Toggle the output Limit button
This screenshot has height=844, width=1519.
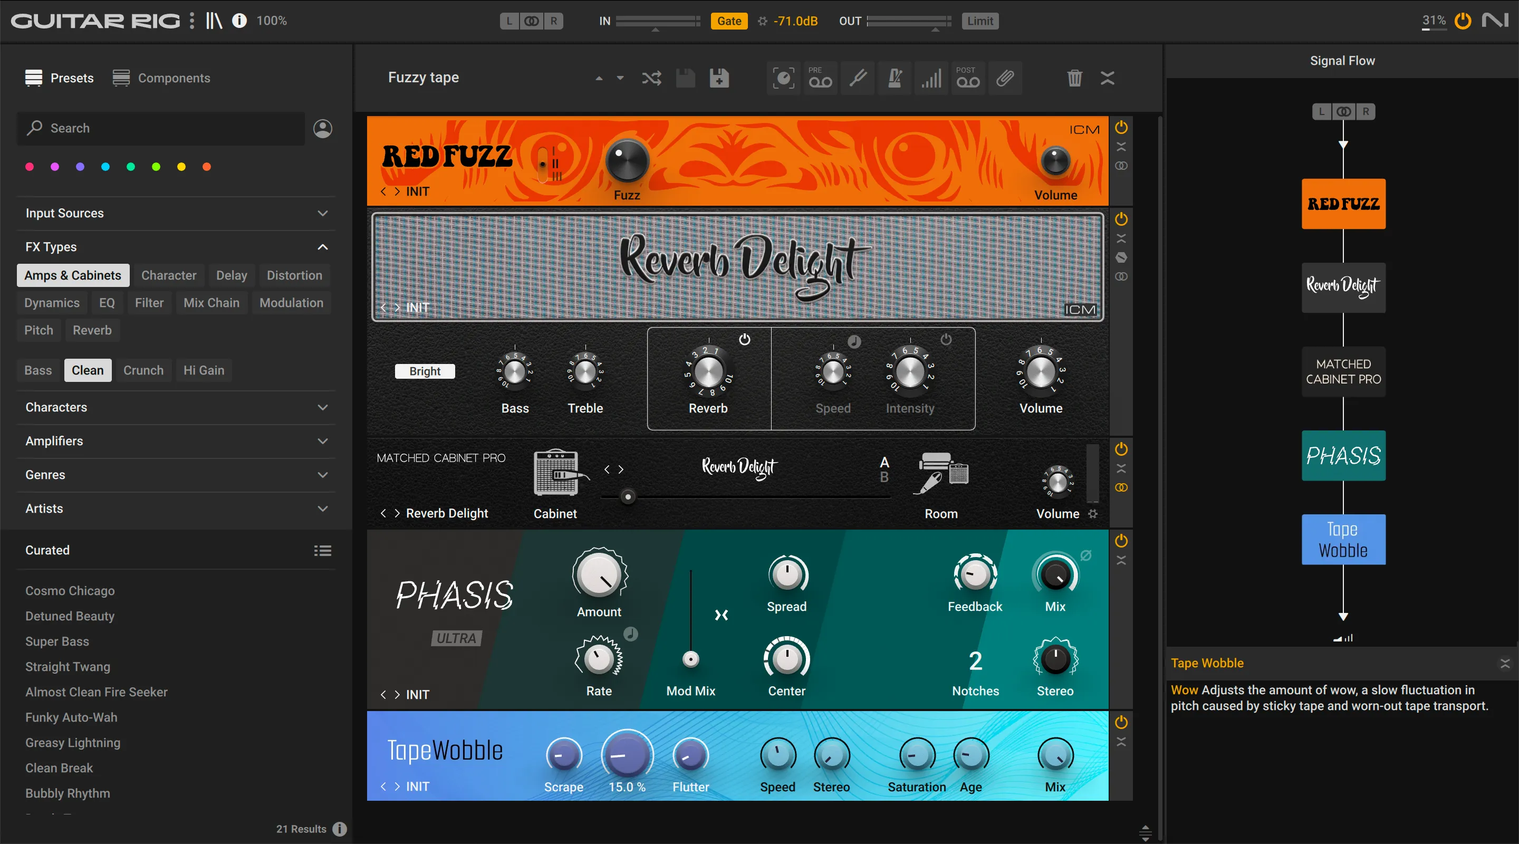click(x=979, y=21)
